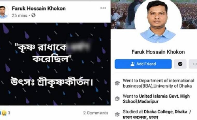Click the Add Friend button
This screenshot has width=197, height=120.
click(x=143, y=64)
